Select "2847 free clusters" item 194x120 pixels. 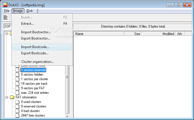pyautogui.click(x=33, y=115)
